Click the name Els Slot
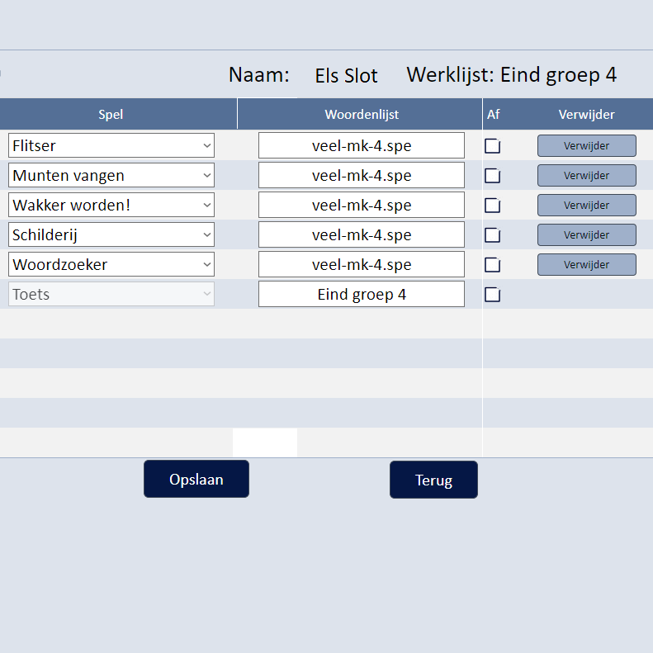 pos(346,76)
